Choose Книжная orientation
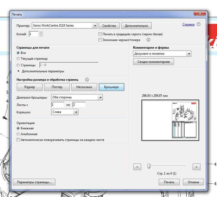 18,128
